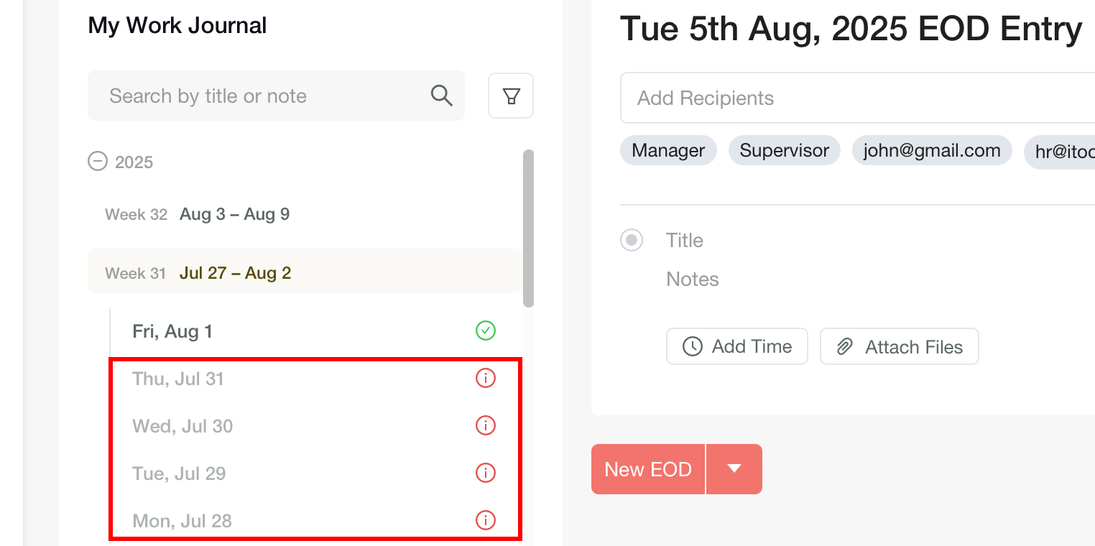
Task: Select the radio button beside Title
Action: [632, 240]
